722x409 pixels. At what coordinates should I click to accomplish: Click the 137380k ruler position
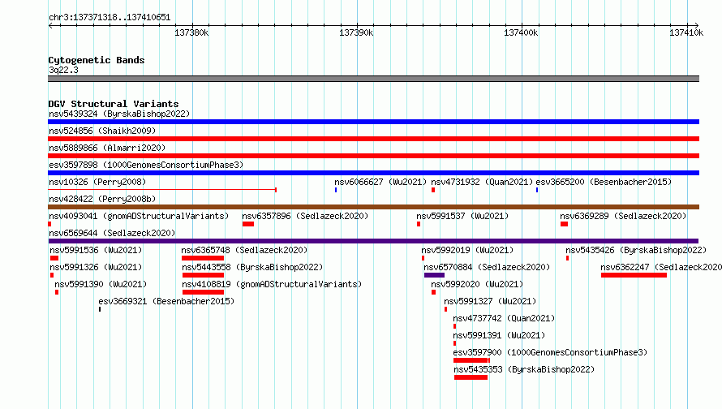pyautogui.click(x=191, y=32)
